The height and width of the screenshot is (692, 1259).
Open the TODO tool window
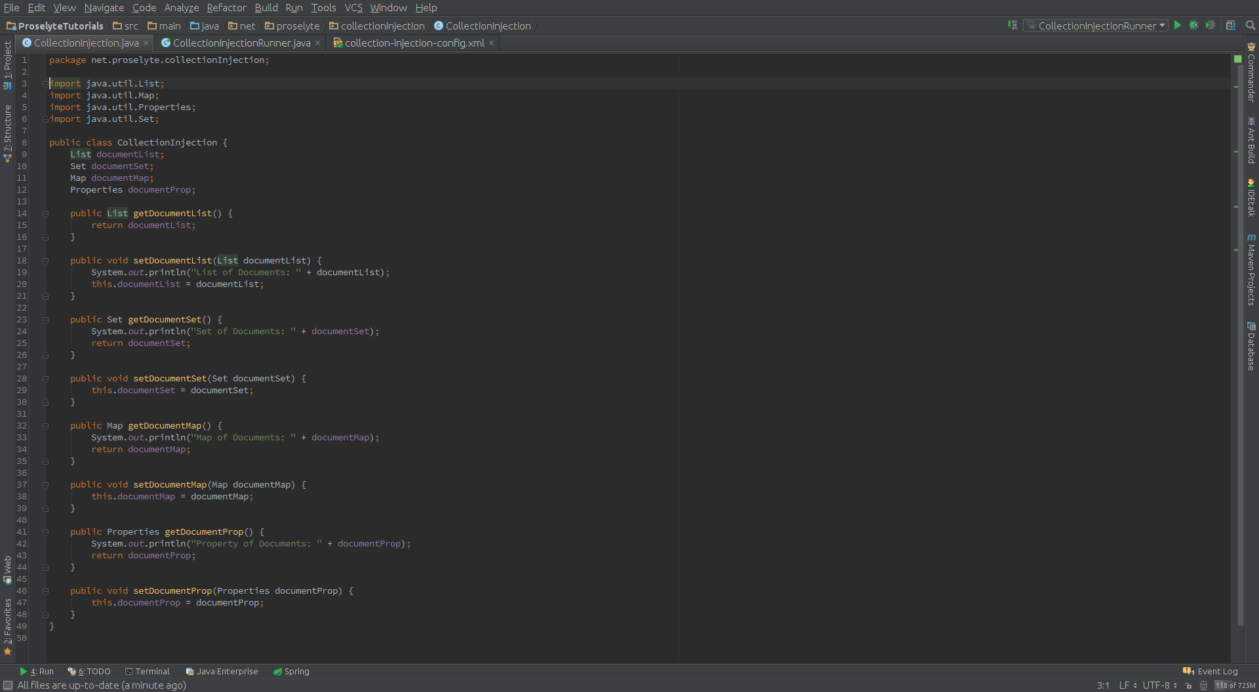pos(89,670)
